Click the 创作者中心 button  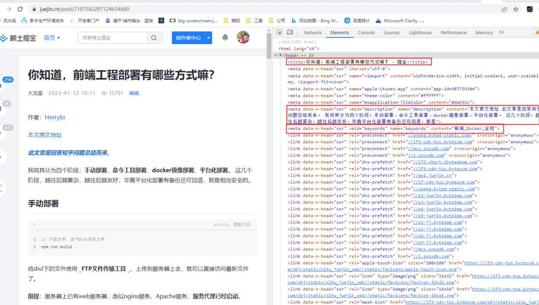[x=189, y=38]
